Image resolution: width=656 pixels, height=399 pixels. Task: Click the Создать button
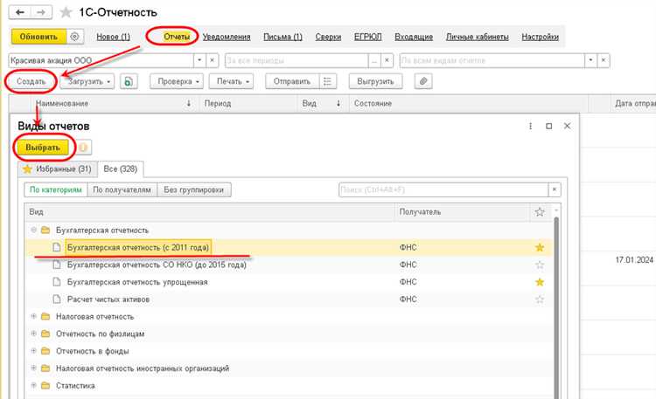pos(31,81)
